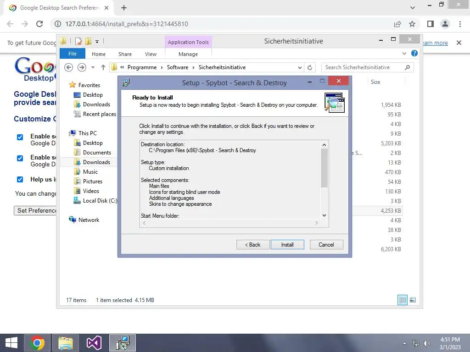Viewport: 470px width, 352px height.
Task: Click the Application Tools contextual tab
Action: (188, 42)
